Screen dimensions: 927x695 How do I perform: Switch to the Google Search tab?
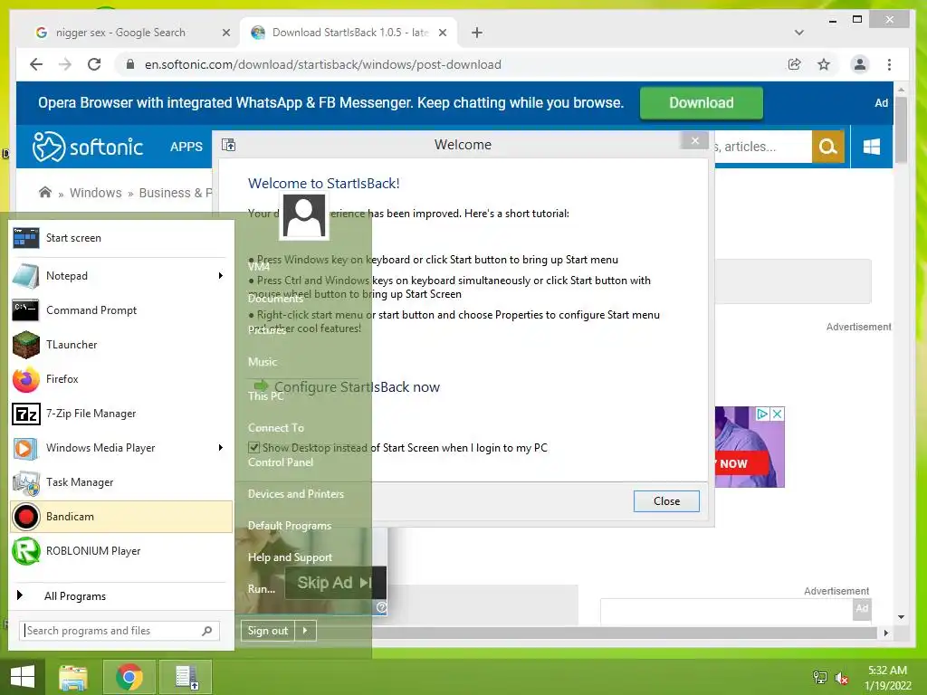tap(120, 33)
